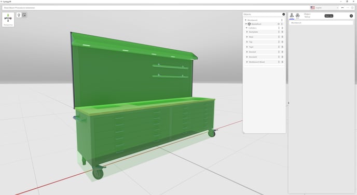Expand the Base tree item arrow

pyautogui.click(x=247, y=37)
